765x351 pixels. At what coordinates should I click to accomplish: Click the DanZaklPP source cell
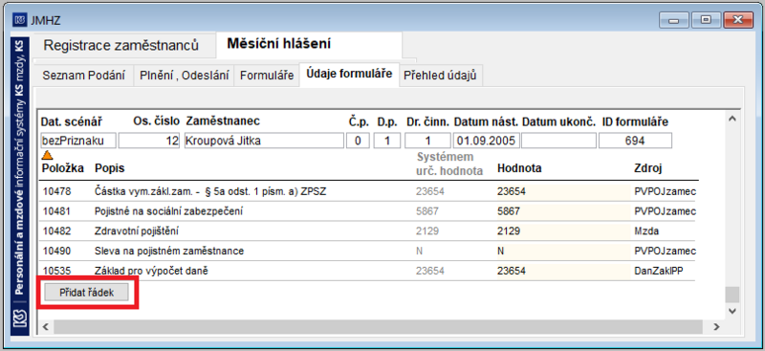pos(659,271)
